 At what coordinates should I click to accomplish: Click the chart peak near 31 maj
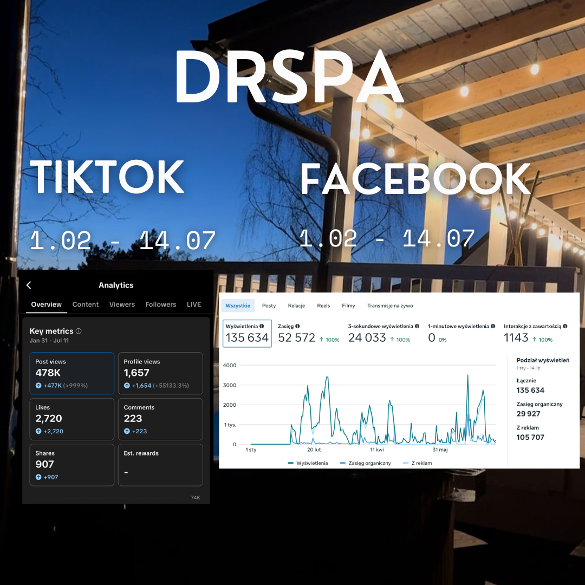click(468, 376)
